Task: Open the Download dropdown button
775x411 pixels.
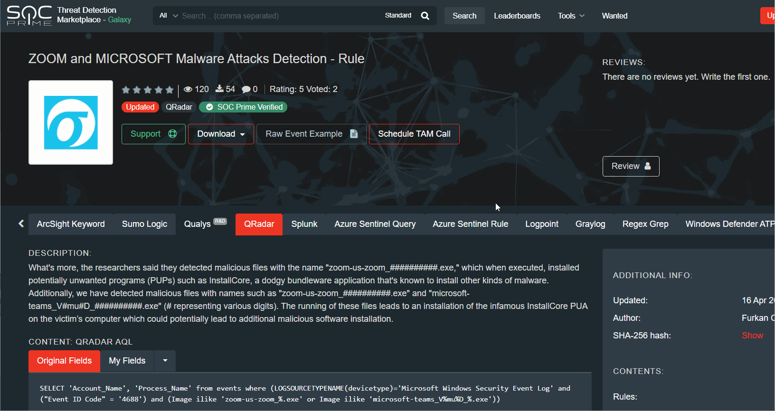Action: point(221,134)
